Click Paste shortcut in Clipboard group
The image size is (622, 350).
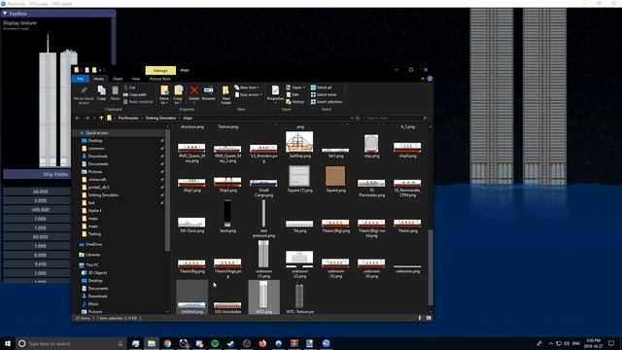(138, 102)
